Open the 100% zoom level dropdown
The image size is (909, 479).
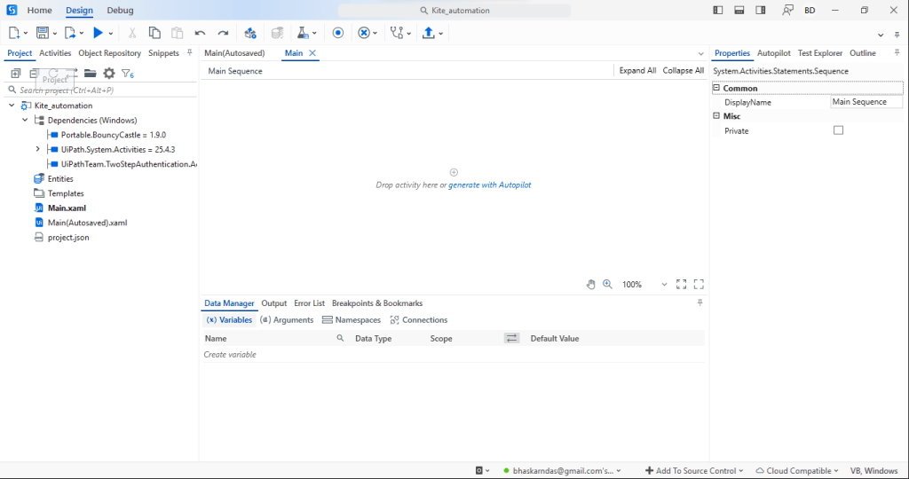[664, 285]
